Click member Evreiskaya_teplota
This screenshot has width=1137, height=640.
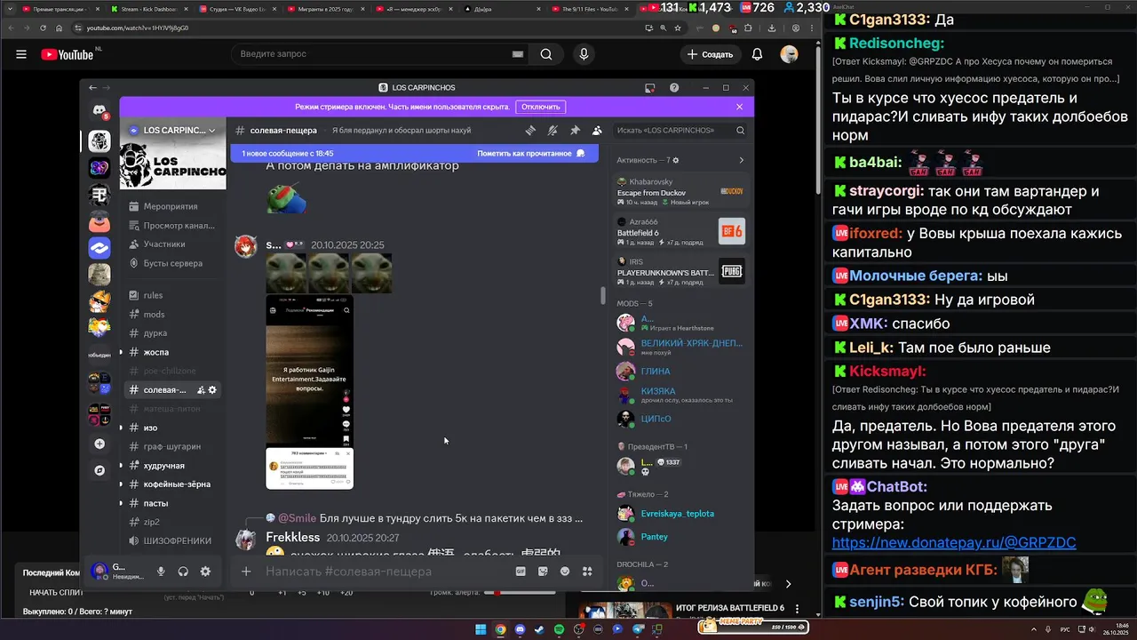pos(678,514)
